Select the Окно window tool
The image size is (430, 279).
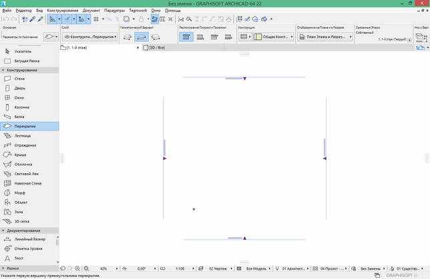tap(29, 98)
